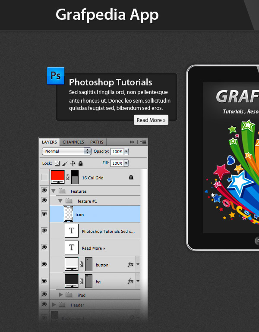This screenshot has width=259, height=332.
Task: Click the T icon of Photoshop Tutorials text layer
Action: click(x=72, y=231)
